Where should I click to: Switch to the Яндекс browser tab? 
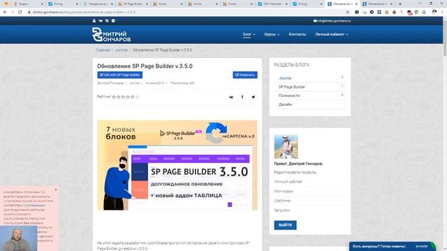point(28,4)
